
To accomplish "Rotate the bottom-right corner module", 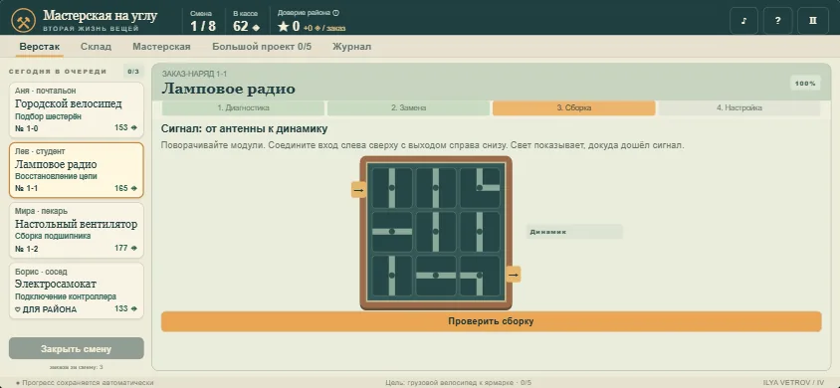I will tap(480, 276).
